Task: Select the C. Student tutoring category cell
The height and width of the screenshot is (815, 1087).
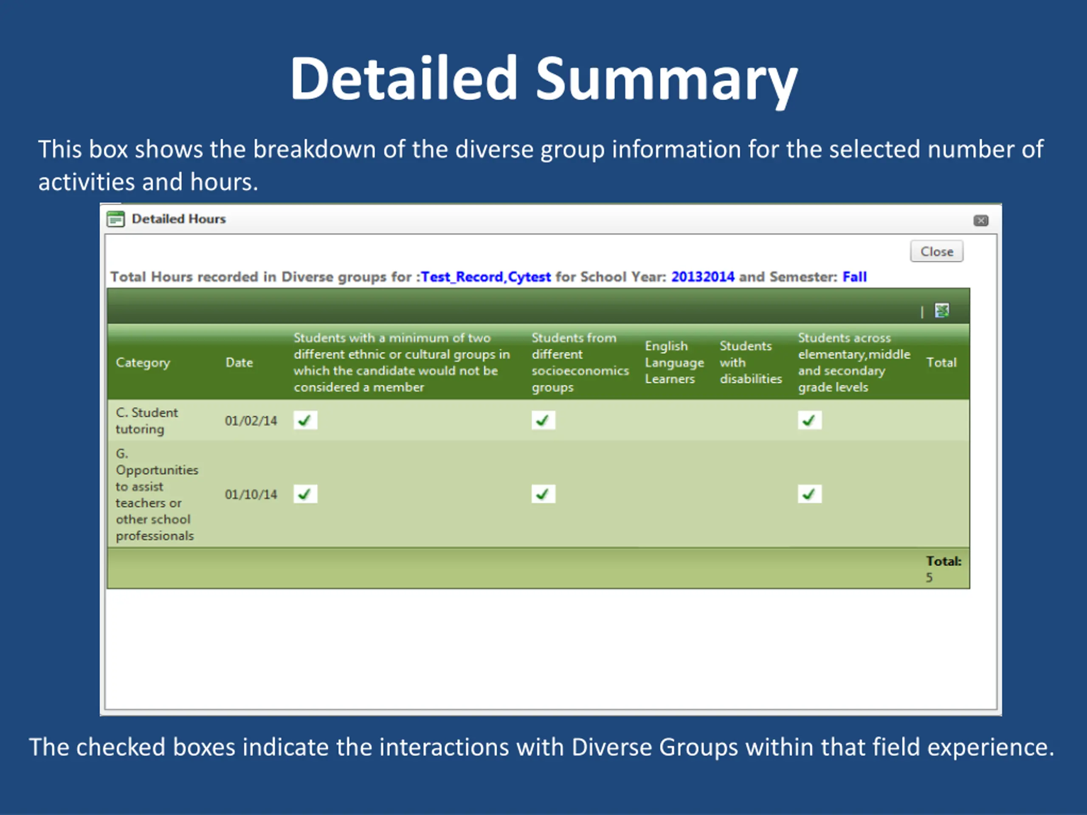Action: [x=147, y=421]
